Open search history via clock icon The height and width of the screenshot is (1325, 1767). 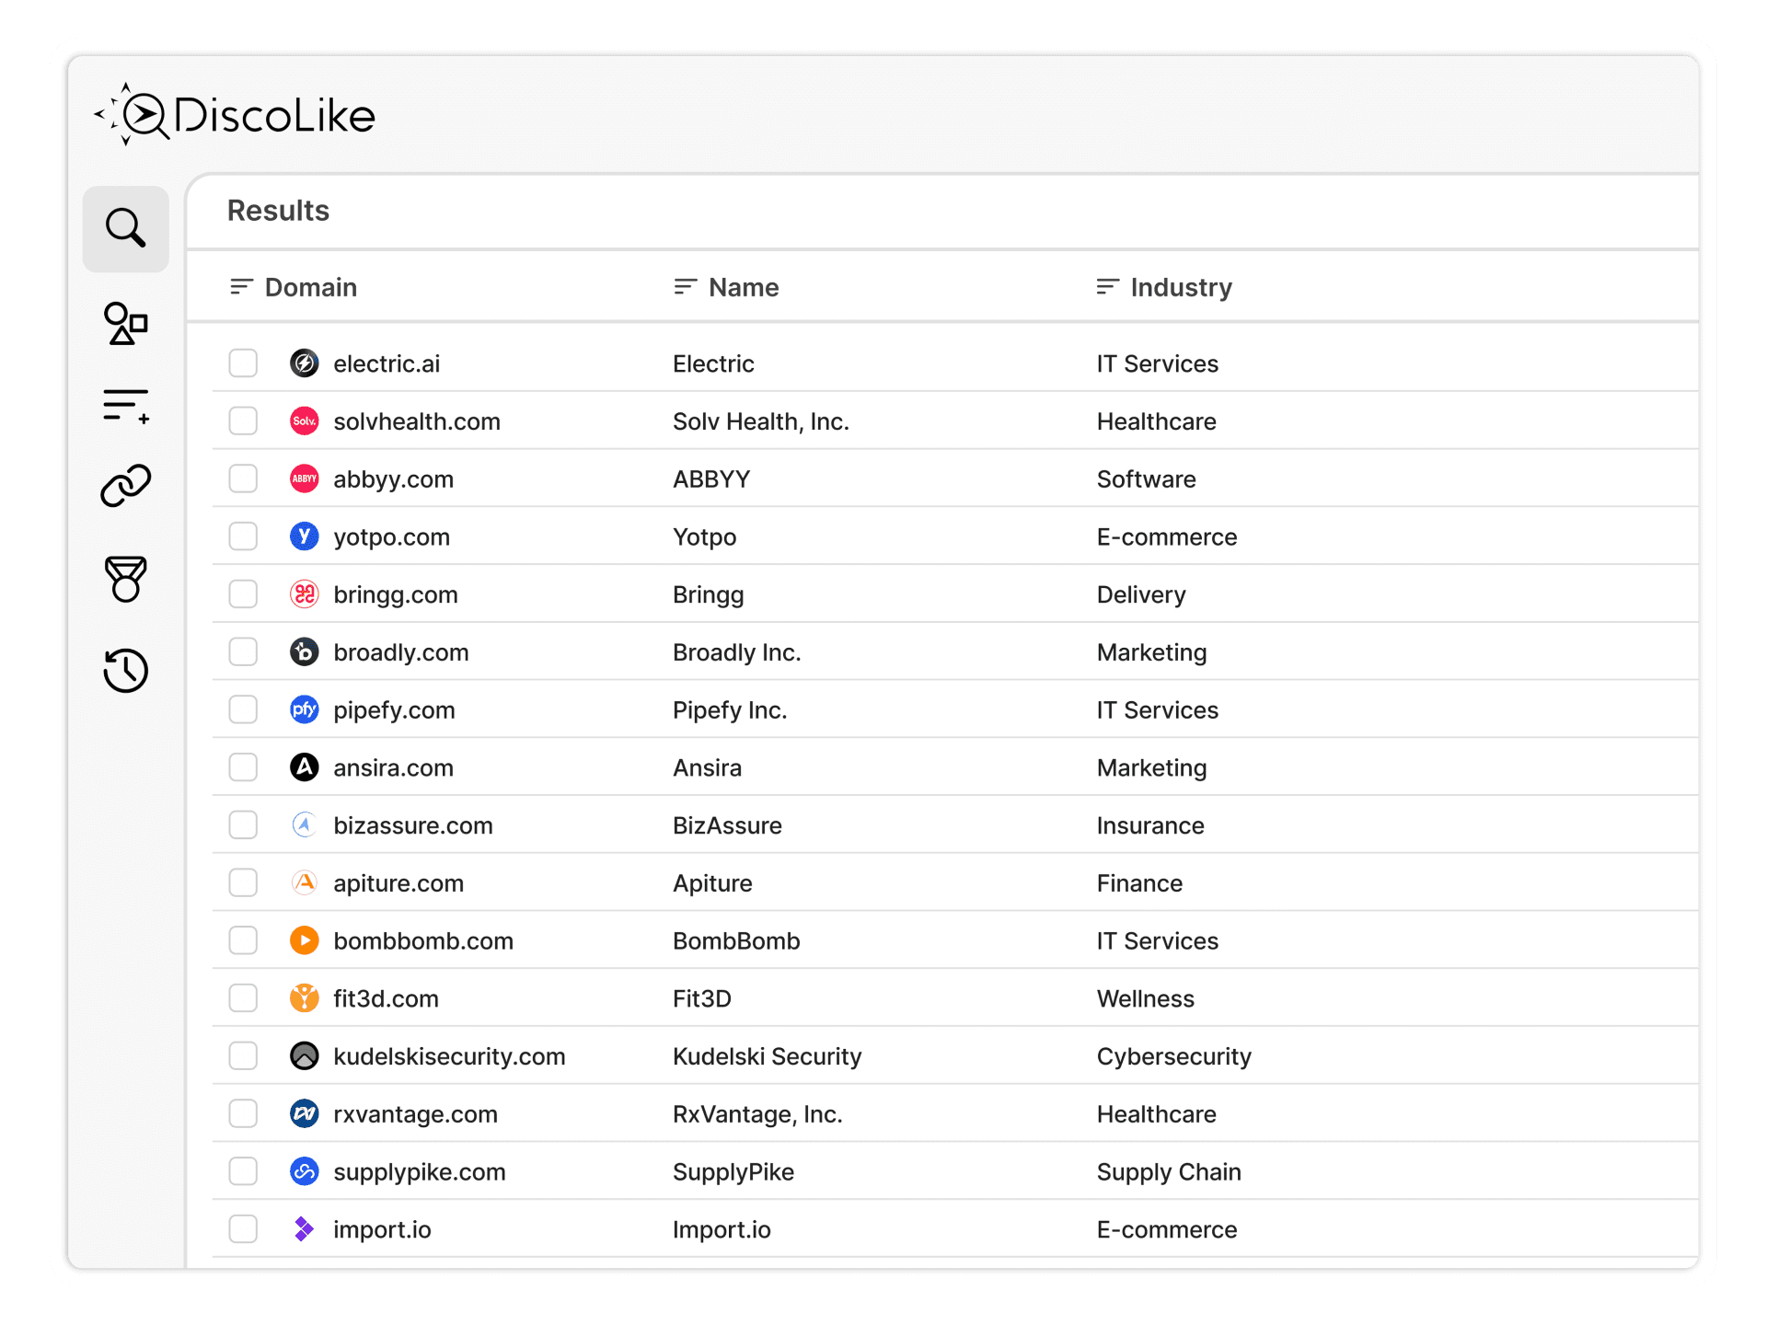click(125, 671)
